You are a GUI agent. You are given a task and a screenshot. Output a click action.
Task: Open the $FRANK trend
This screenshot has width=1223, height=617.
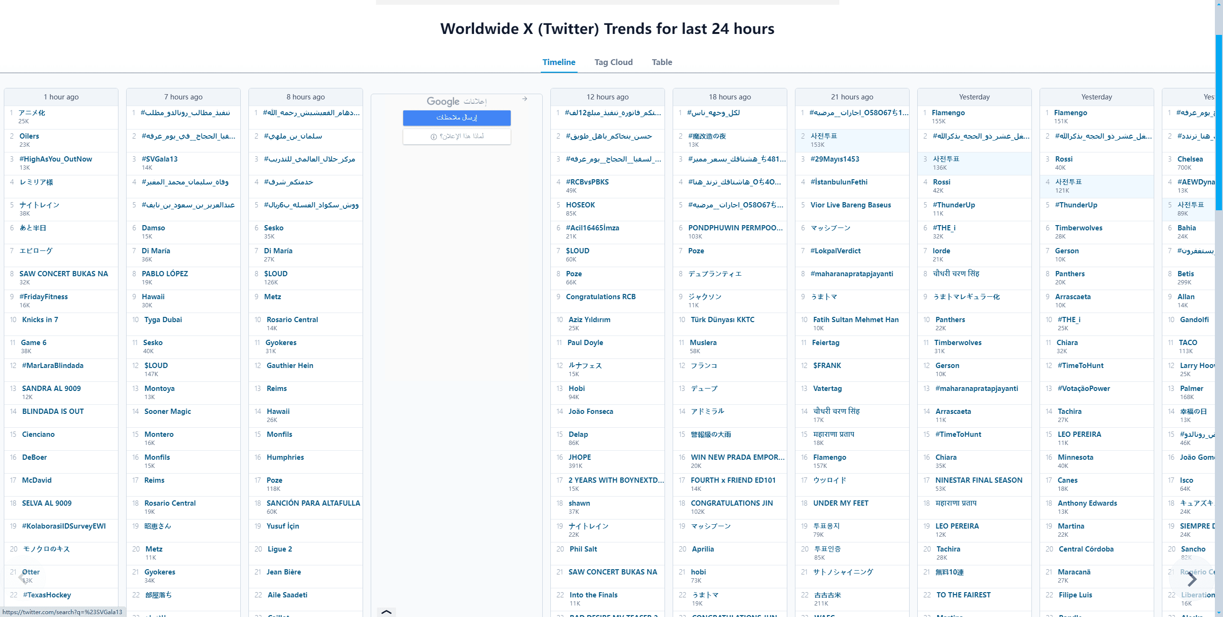827,366
